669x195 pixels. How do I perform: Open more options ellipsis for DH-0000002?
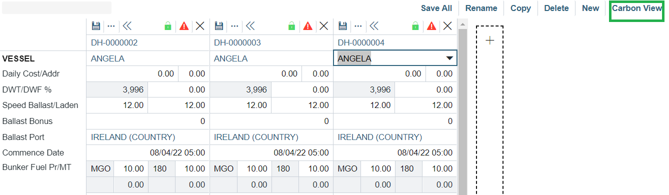(x=111, y=26)
